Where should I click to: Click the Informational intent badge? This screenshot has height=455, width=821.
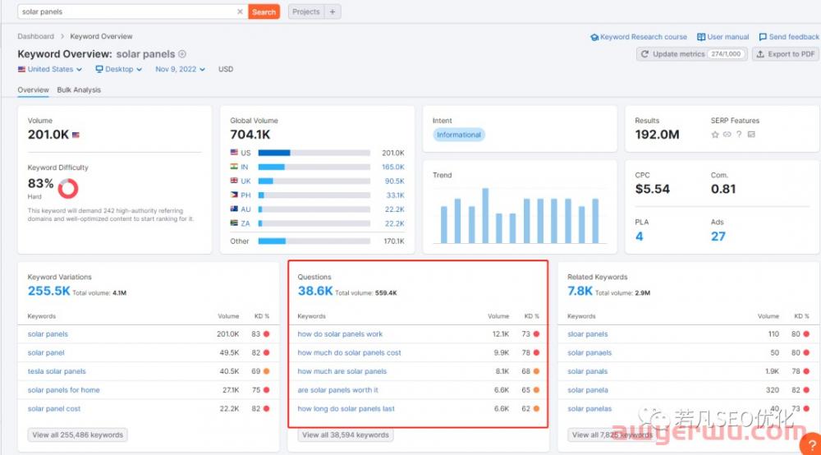tap(459, 135)
